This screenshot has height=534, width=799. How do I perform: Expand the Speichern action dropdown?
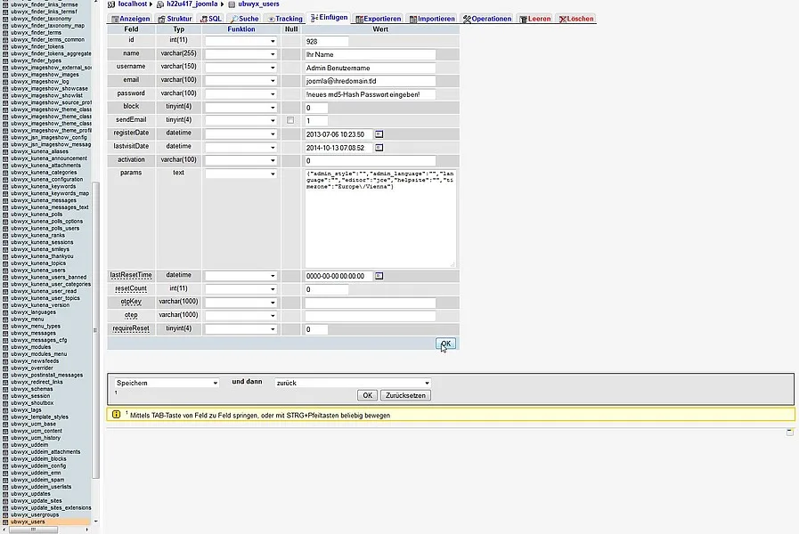click(166, 383)
